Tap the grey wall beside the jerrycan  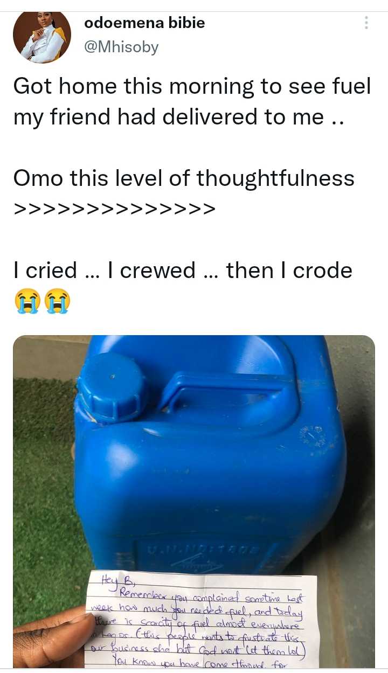click(x=353, y=431)
